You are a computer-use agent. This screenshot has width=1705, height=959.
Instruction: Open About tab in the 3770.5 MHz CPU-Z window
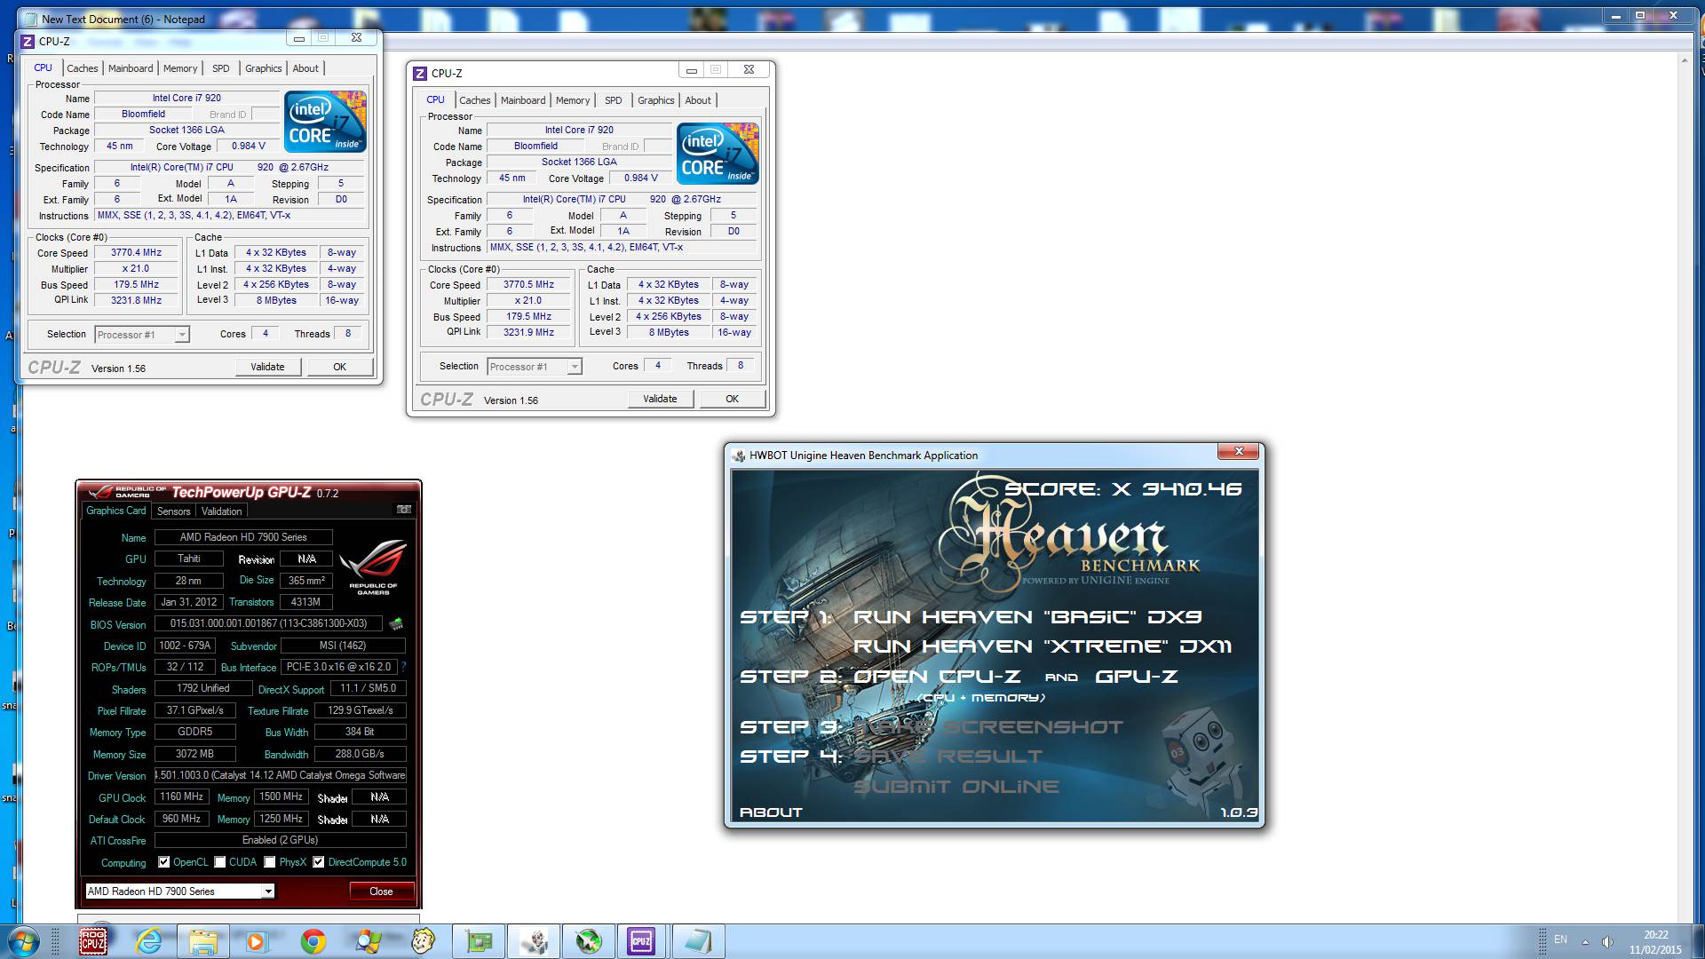tap(698, 100)
